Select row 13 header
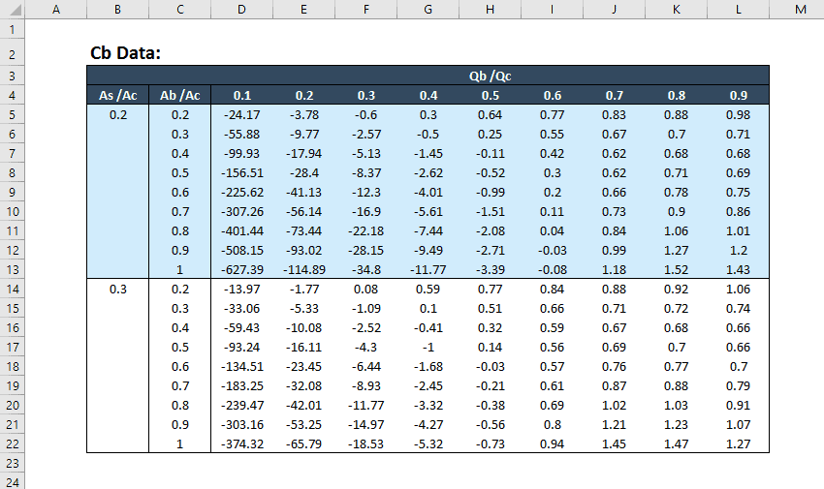824x489 pixels. (12, 270)
